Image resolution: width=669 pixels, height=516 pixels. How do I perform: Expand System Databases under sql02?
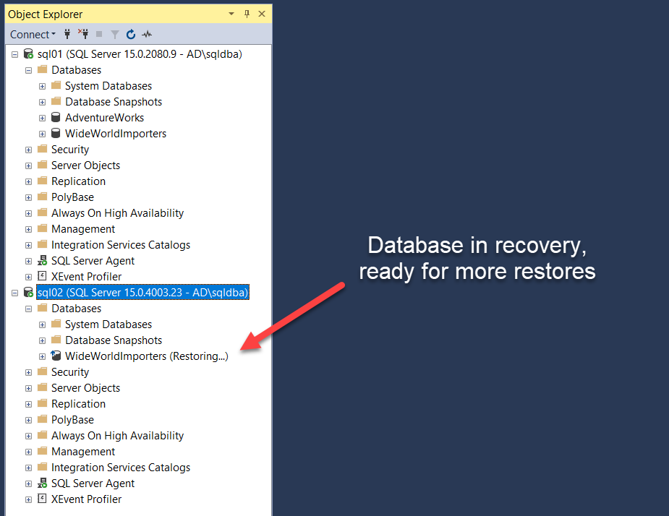(x=42, y=324)
